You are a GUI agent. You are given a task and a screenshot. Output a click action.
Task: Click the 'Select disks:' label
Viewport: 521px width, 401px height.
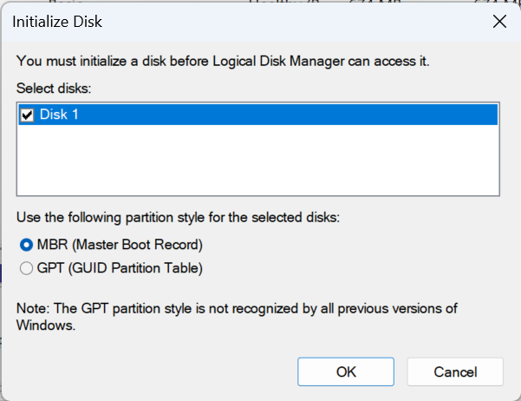tap(52, 89)
